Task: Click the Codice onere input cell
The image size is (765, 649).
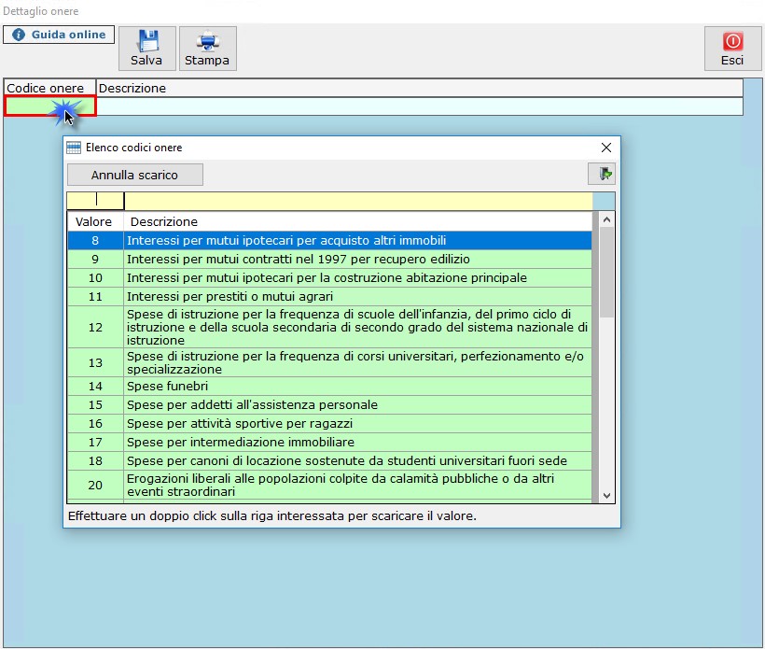Action: coord(49,106)
